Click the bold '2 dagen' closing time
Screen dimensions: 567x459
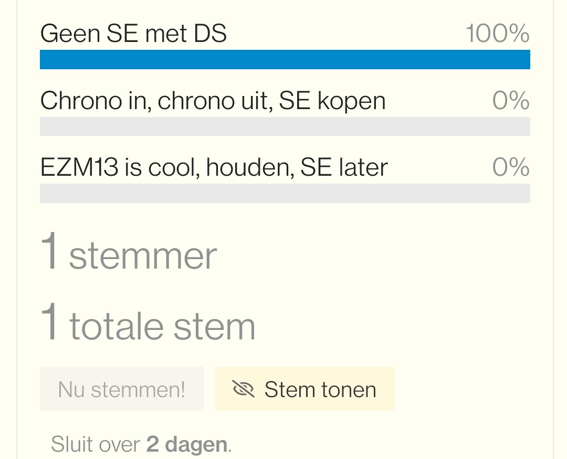[x=186, y=444]
